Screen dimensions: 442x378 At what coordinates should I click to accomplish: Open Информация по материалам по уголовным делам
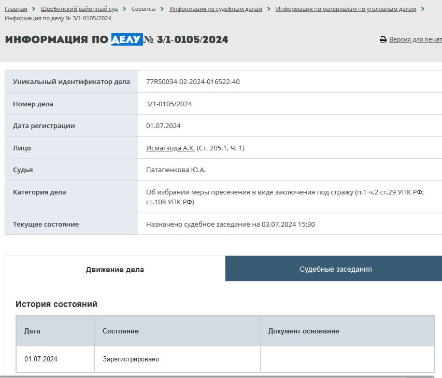(x=346, y=9)
